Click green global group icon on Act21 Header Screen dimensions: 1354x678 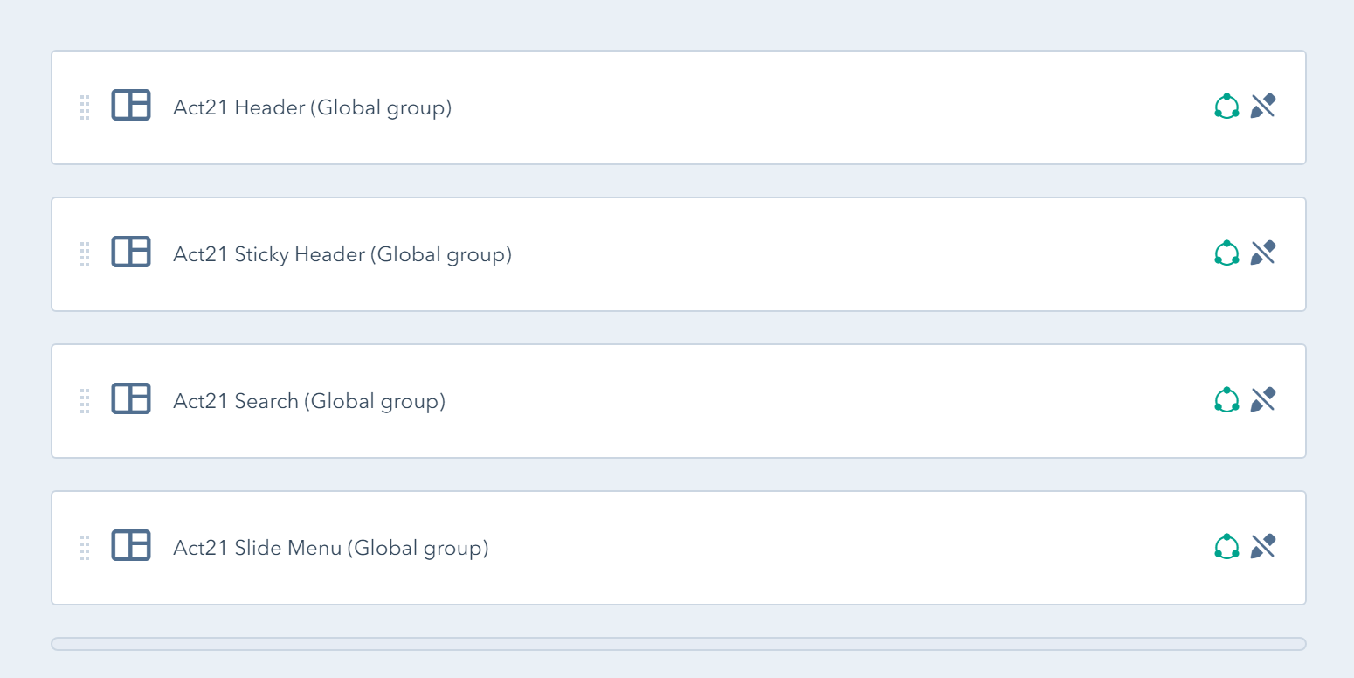(1226, 107)
